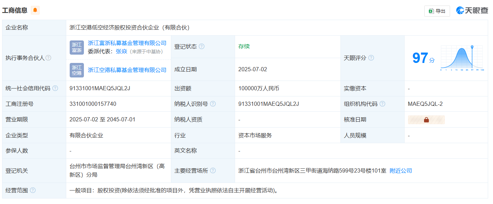Click taxpayer ID 91331001MAEQ5JQL2J under 纳税人识别号
This screenshot has width=493, height=204.
269,104
